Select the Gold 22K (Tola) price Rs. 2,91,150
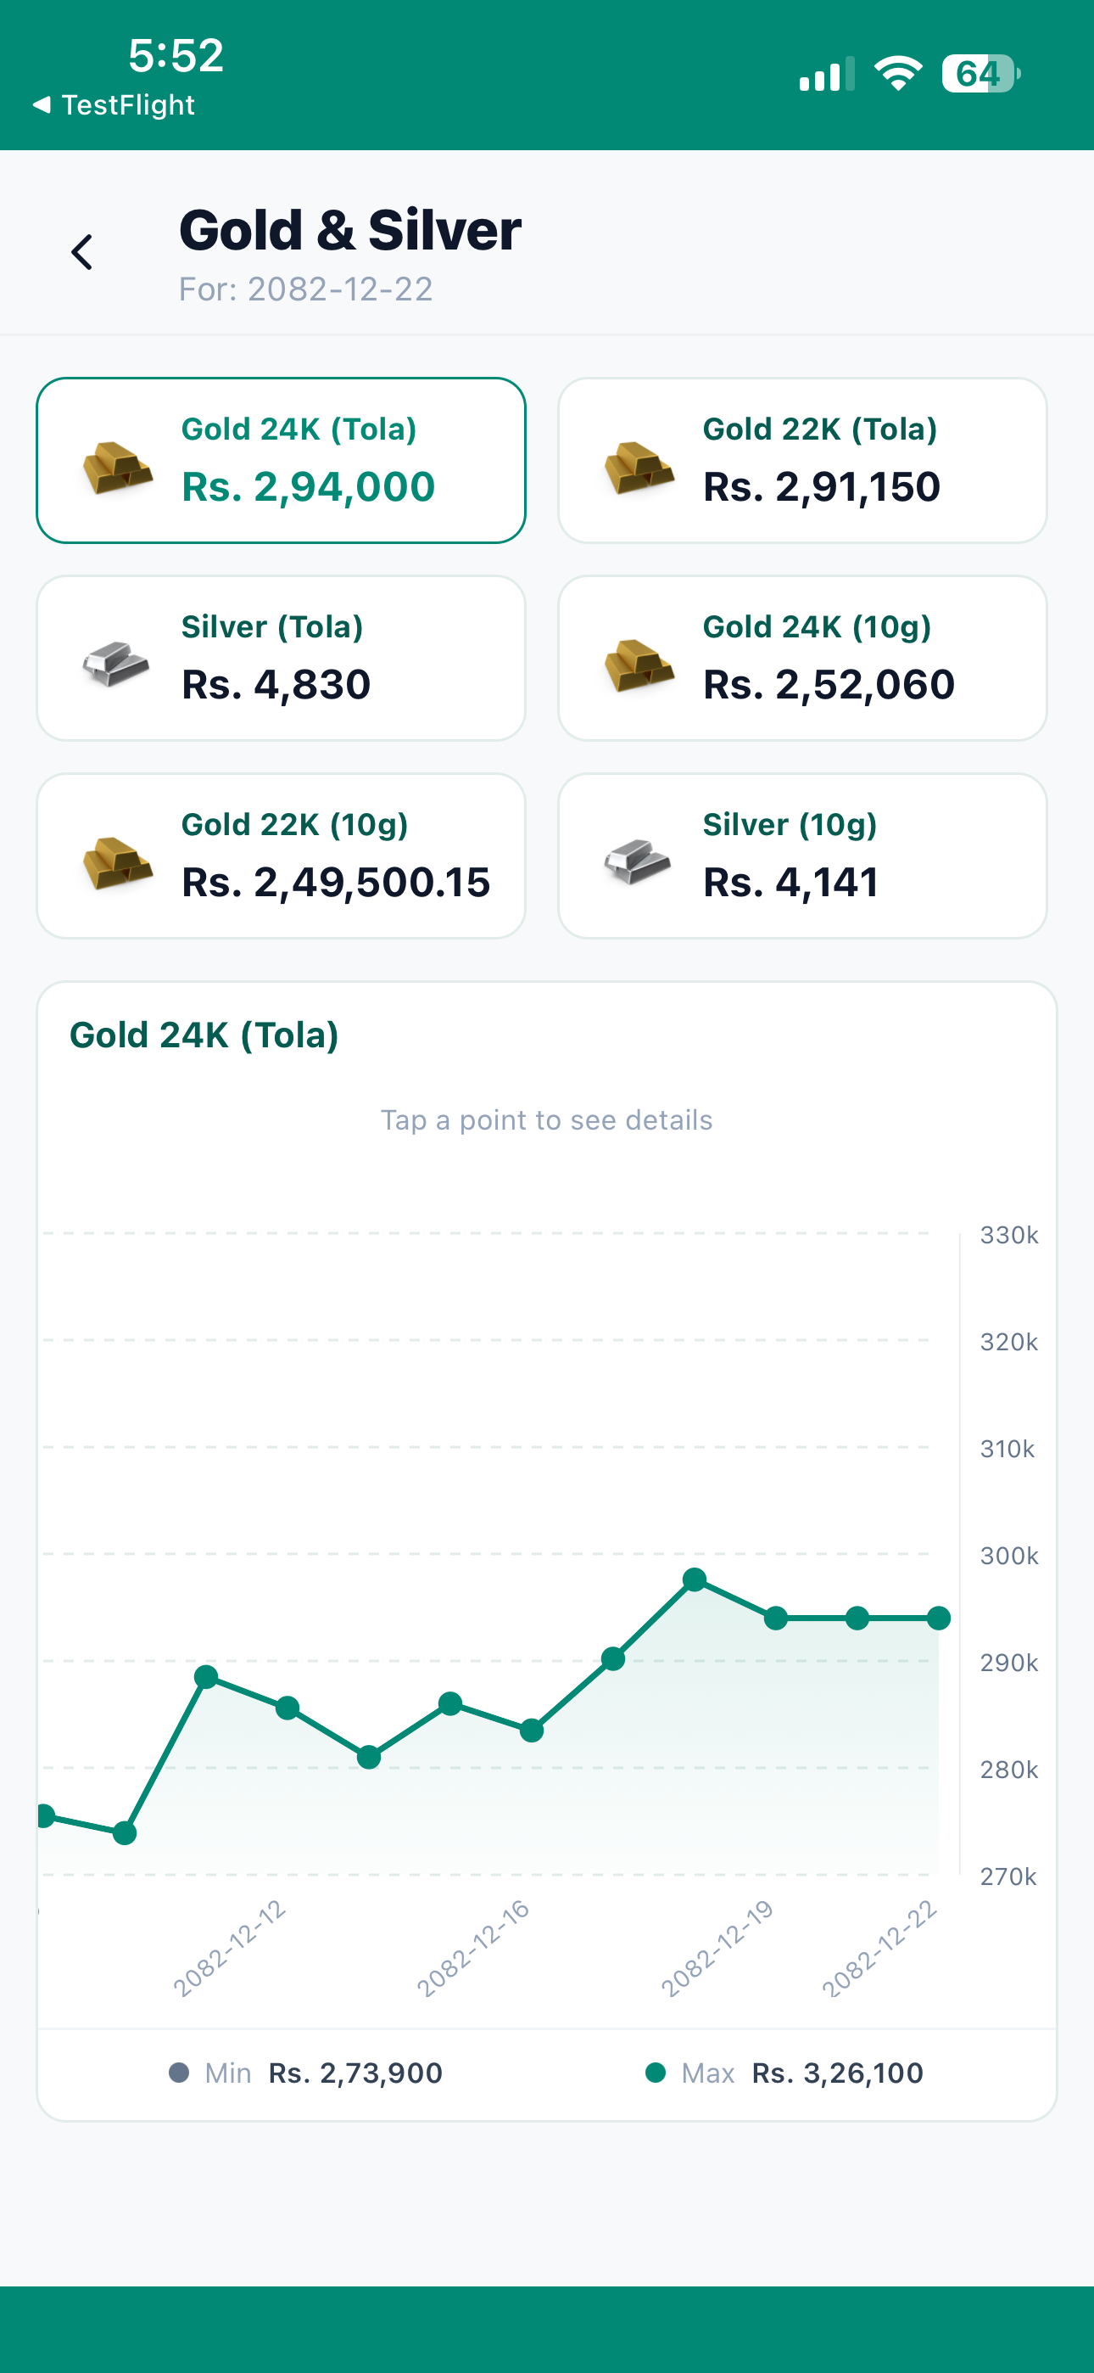This screenshot has width=1094, height=2373. point(822,486)
